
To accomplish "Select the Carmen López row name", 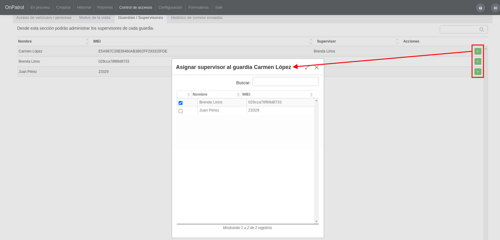I will [30, 51].
